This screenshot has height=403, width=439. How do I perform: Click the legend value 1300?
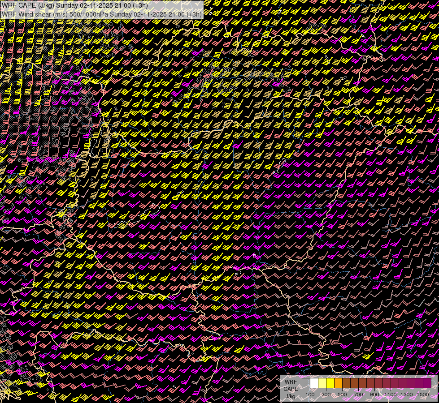click(x=407, y=394)
